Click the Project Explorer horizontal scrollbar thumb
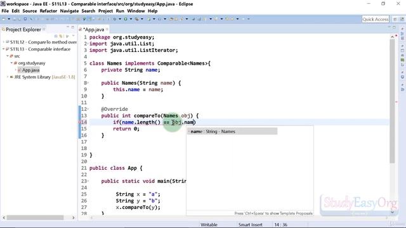The image size is (406, 228). pyautogui.click(x=35, y=218)
